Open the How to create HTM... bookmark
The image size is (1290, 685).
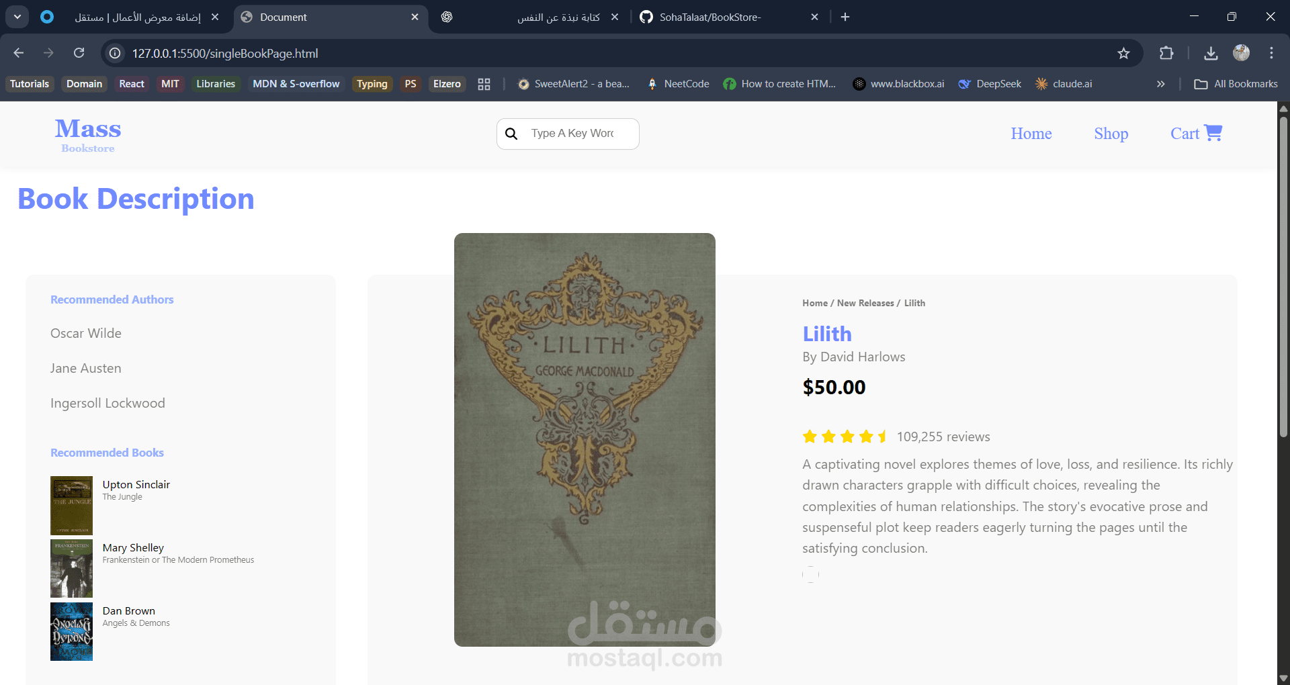point(779,84)
